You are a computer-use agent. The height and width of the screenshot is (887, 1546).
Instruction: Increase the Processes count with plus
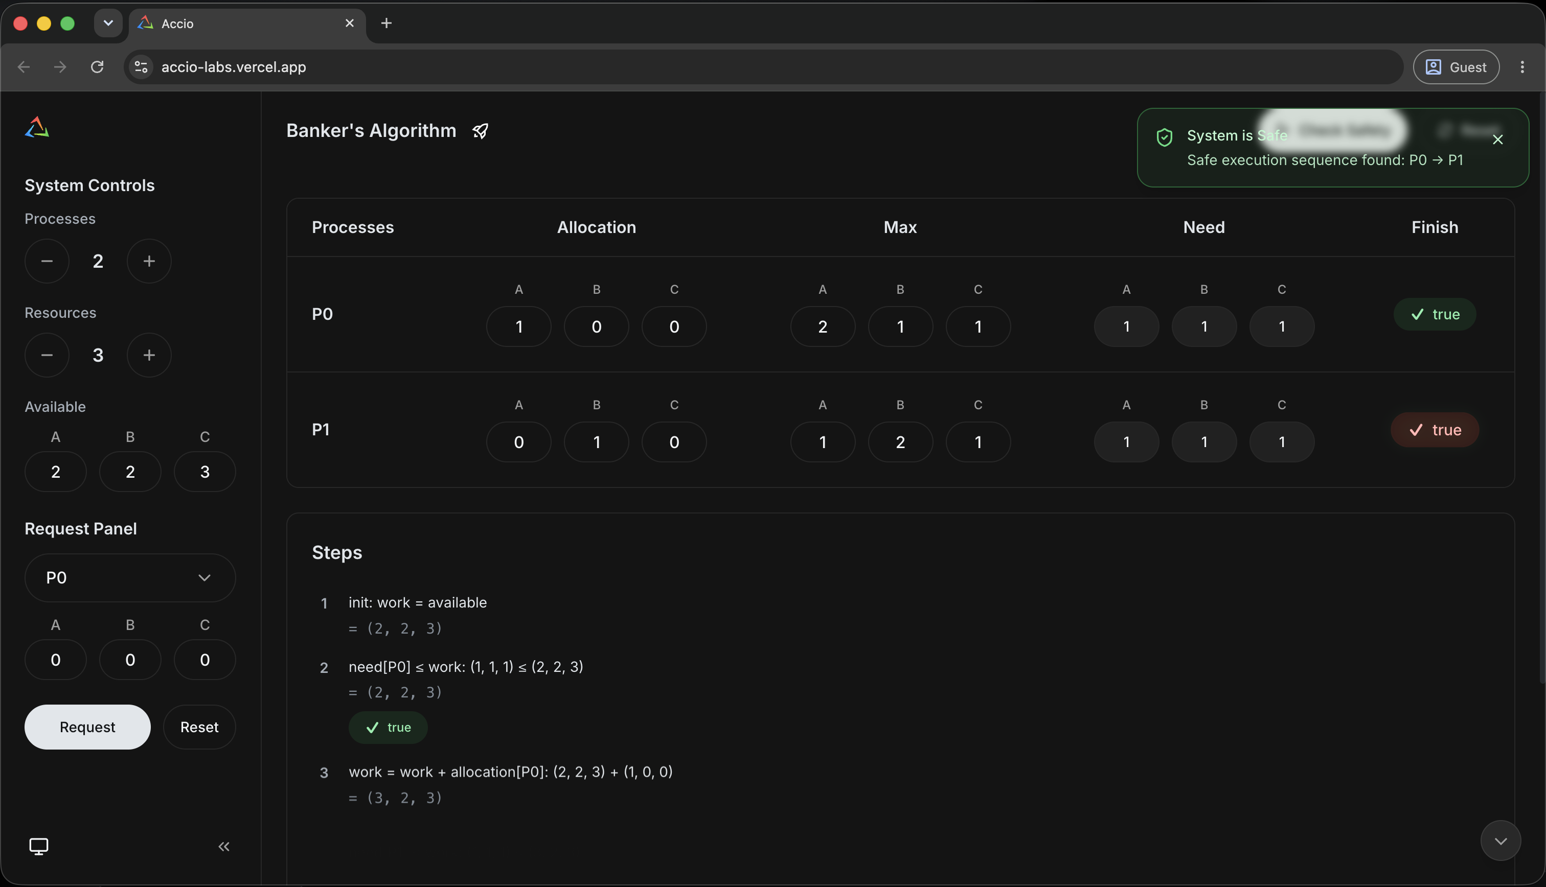click(149, 261)
